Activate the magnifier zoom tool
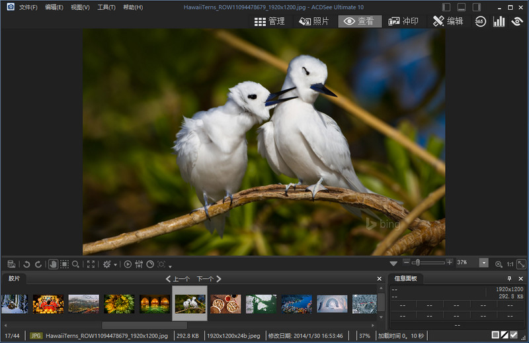 pos(76,264)
